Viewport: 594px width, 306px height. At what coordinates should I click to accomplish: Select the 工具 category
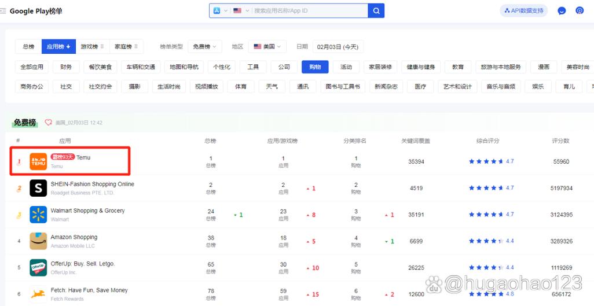coord(253,67)
